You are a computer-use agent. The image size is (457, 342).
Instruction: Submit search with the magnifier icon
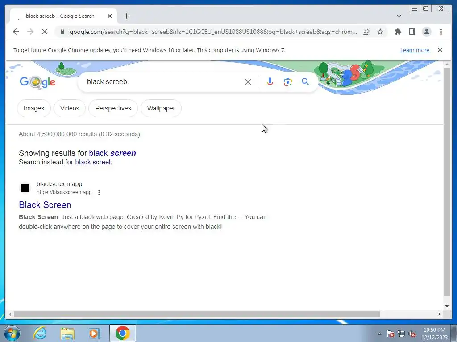pyautogui.click(x=305, y=82)
